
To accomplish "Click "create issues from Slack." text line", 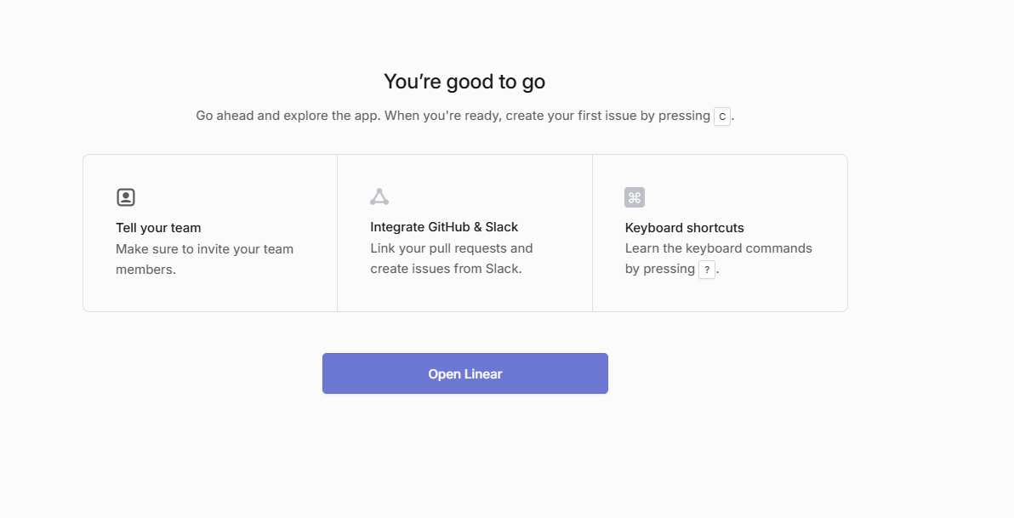I will (x=446, y=269).
